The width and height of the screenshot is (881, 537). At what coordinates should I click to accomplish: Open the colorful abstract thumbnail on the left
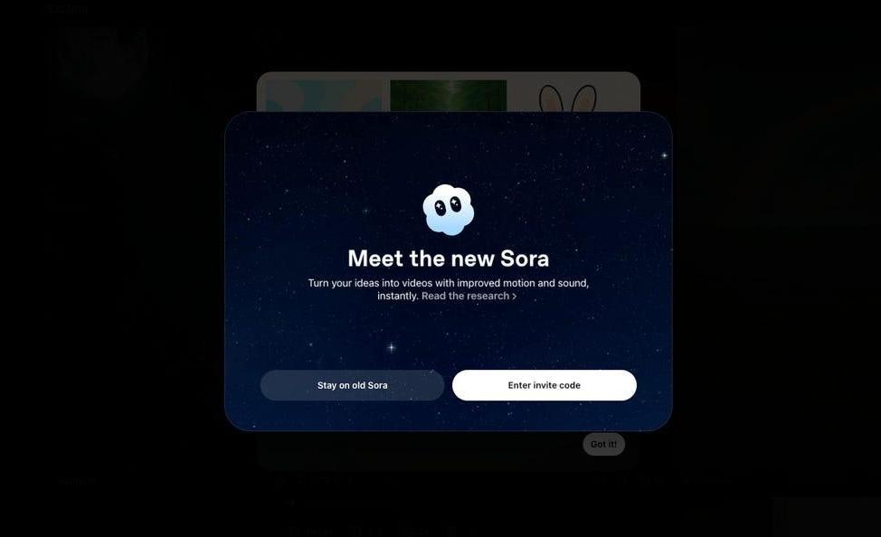click(324, 96)
